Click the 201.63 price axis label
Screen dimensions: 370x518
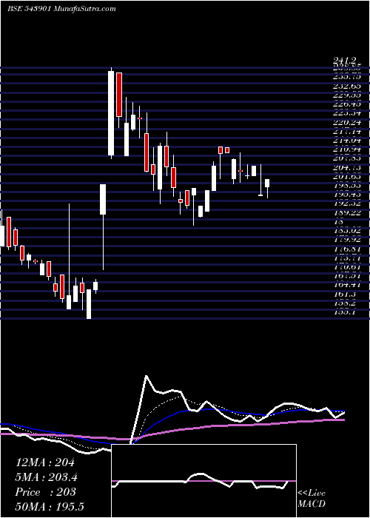[346, 177]
